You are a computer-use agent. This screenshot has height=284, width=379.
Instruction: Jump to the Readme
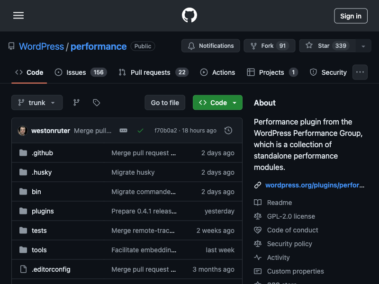(x=280, y=203)
